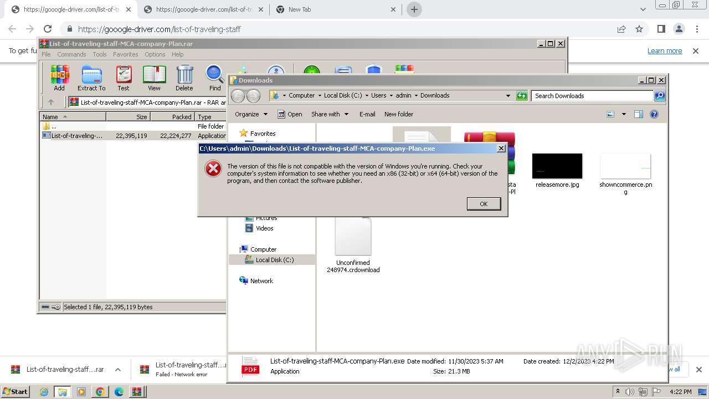Click New folder in Explorer toolbar
709x399 pixels.
pyautogui.click(x=399, y=114)
